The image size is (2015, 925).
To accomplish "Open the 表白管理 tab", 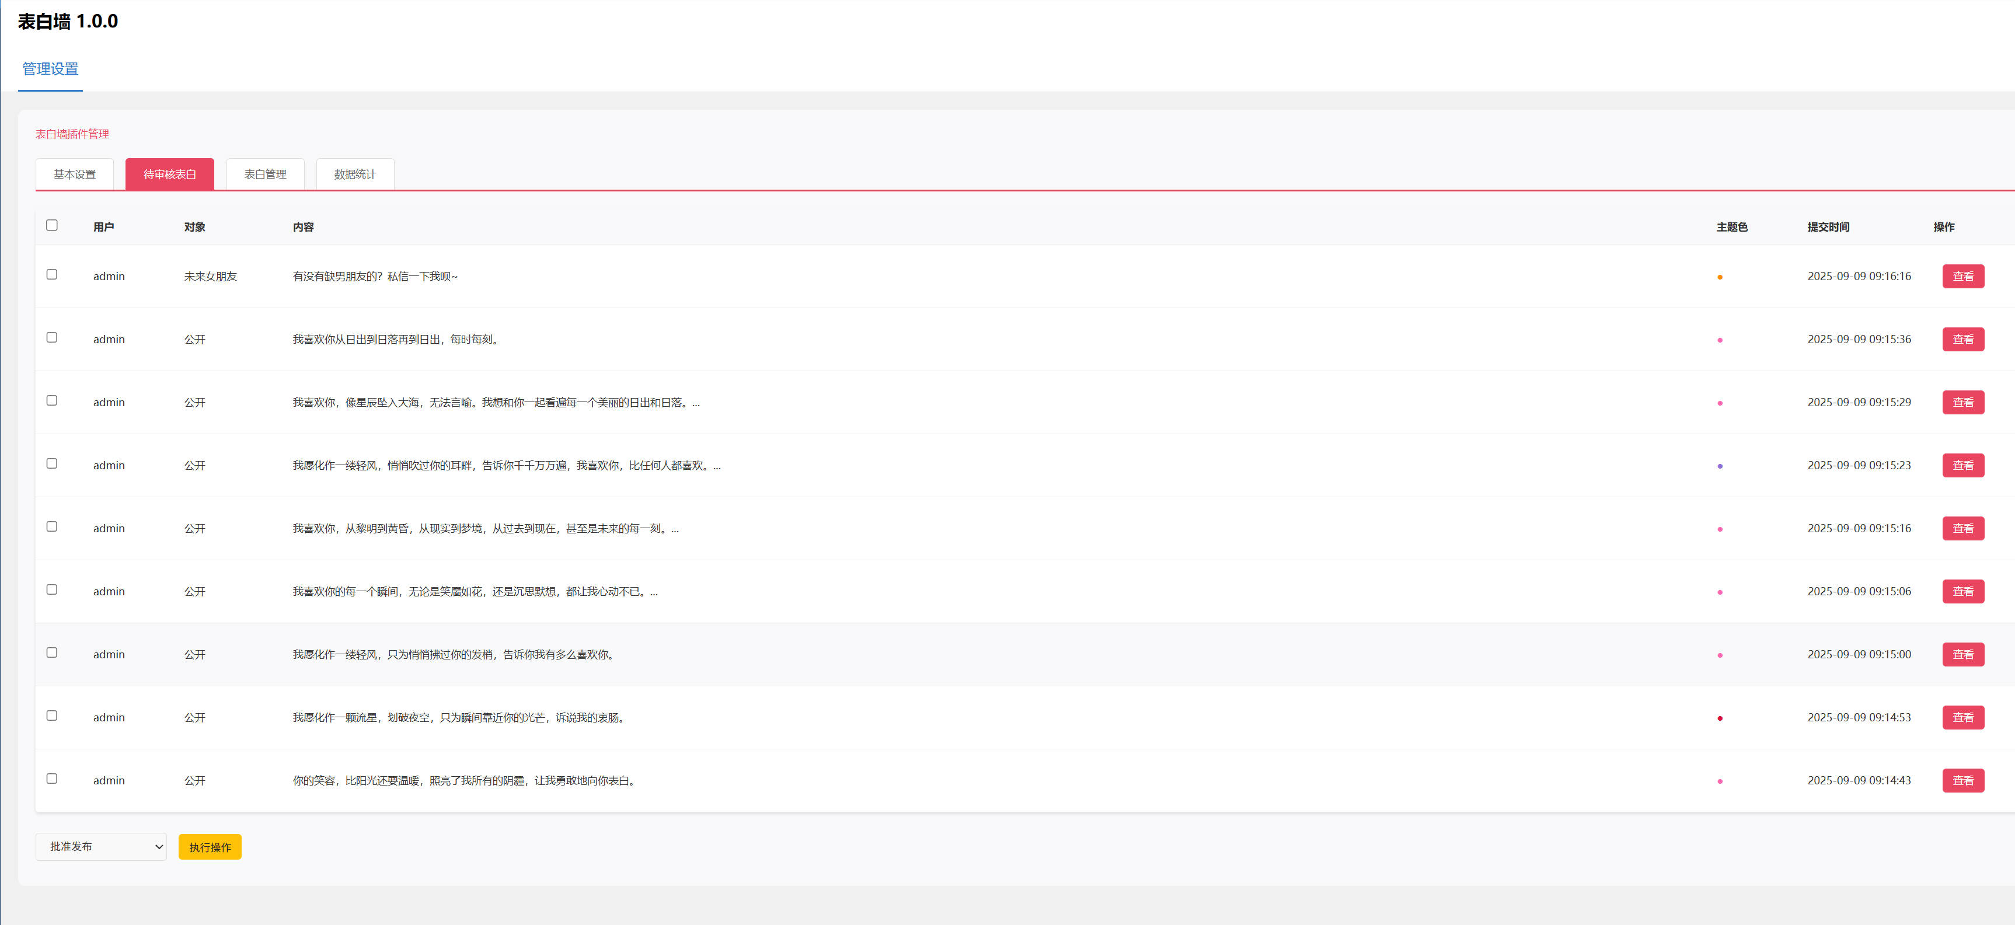I will coord(265,173).
